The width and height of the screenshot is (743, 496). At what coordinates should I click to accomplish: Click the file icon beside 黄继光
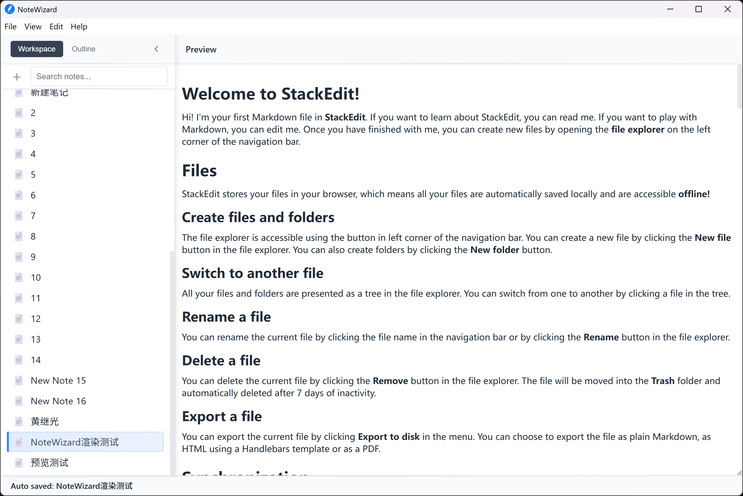point(19,421)
